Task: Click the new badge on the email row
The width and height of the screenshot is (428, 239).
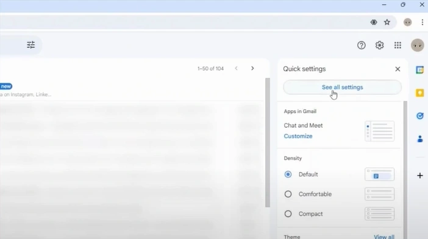Action: (x=5, y=86)
